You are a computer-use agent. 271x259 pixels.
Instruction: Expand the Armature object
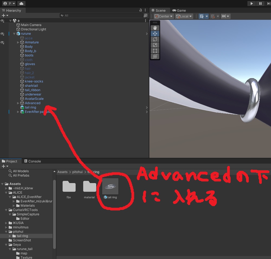pyautogui.click(x=18, y=42)
